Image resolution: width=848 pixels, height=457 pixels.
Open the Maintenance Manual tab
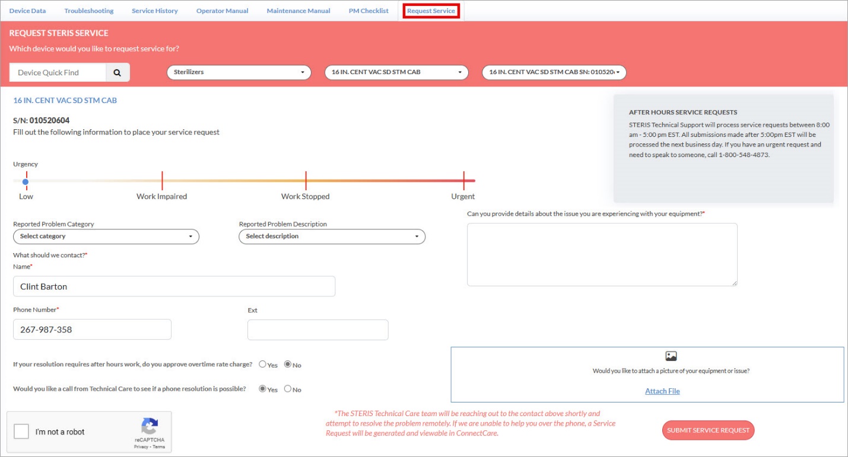(298, 11)
